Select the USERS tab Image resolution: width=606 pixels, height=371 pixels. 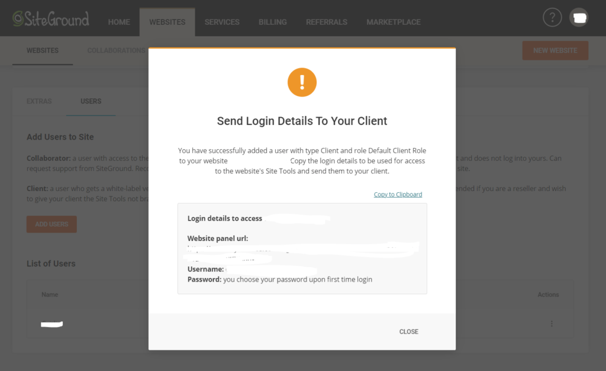click(x=91, y=101)
